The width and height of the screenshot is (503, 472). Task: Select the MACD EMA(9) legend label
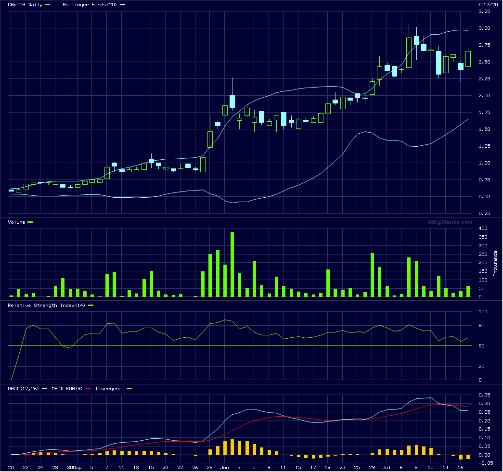click(67, 389)
